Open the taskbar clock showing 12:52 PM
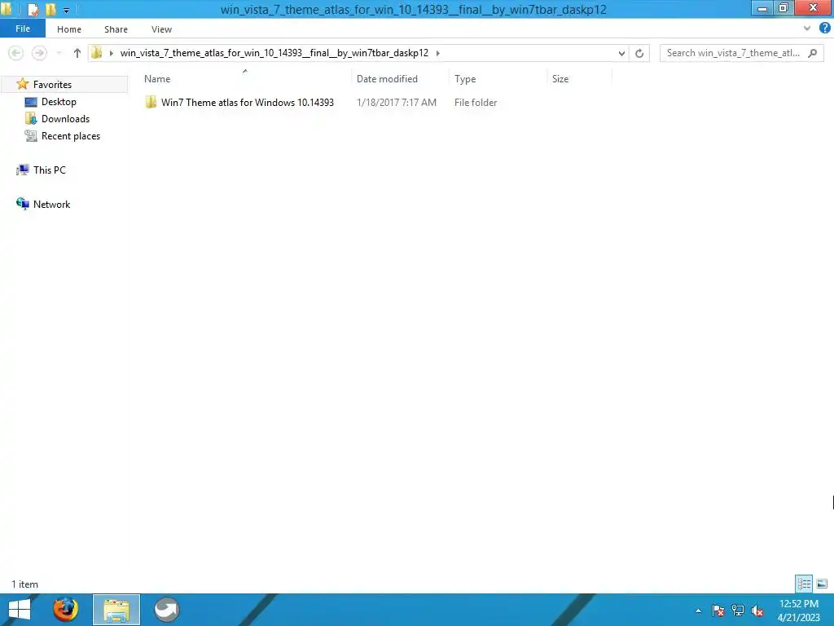 tap(798, 611)
